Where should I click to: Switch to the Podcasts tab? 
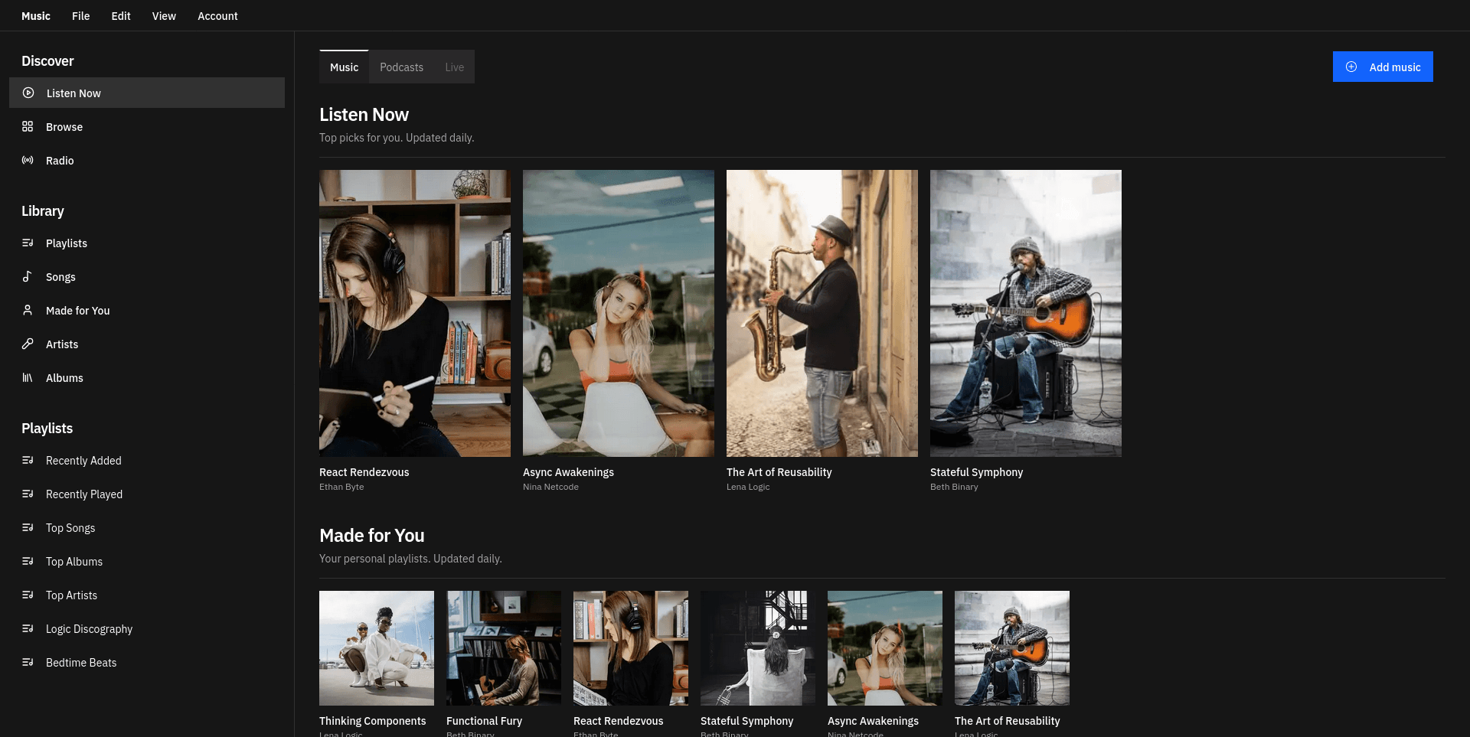tap(401, 67)
